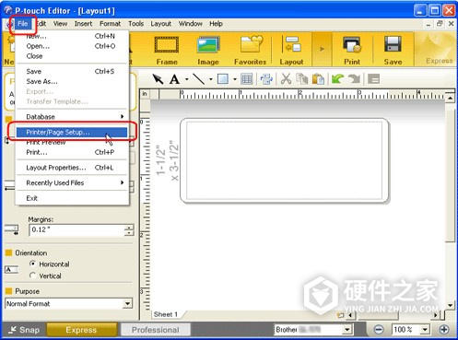Open the Brother printer dropdown
This screenshot has width=458, height=340.
point(347,330)
